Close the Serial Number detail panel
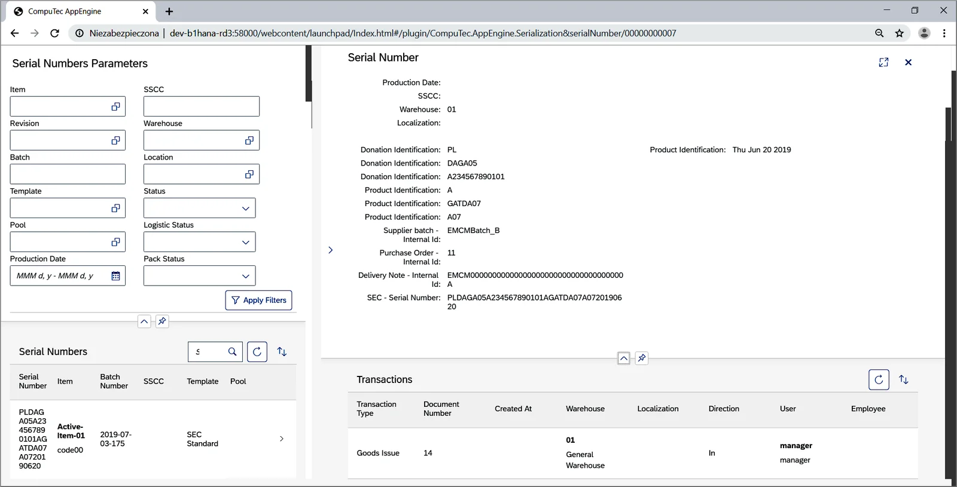 908,62
